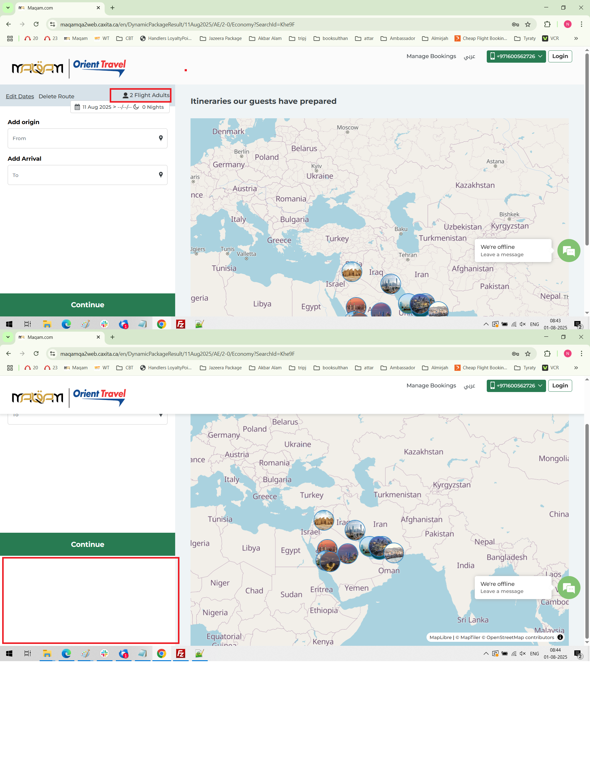
Task: Click the map attribution info icon
Action: click(560, 637)
